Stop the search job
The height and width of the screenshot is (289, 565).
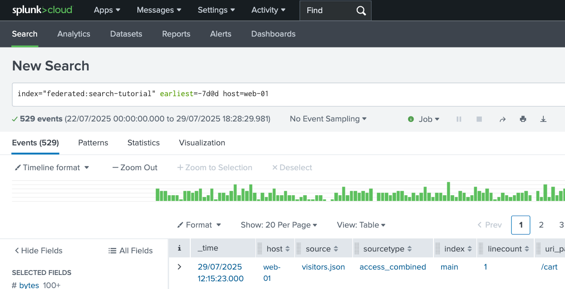(x=479, y=119)
